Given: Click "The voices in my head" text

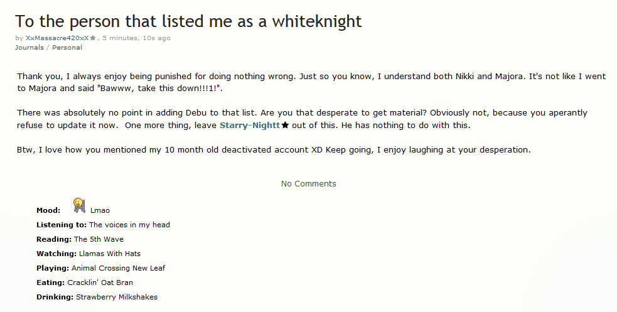Looking at the screenshot, I should coord(129,225).
